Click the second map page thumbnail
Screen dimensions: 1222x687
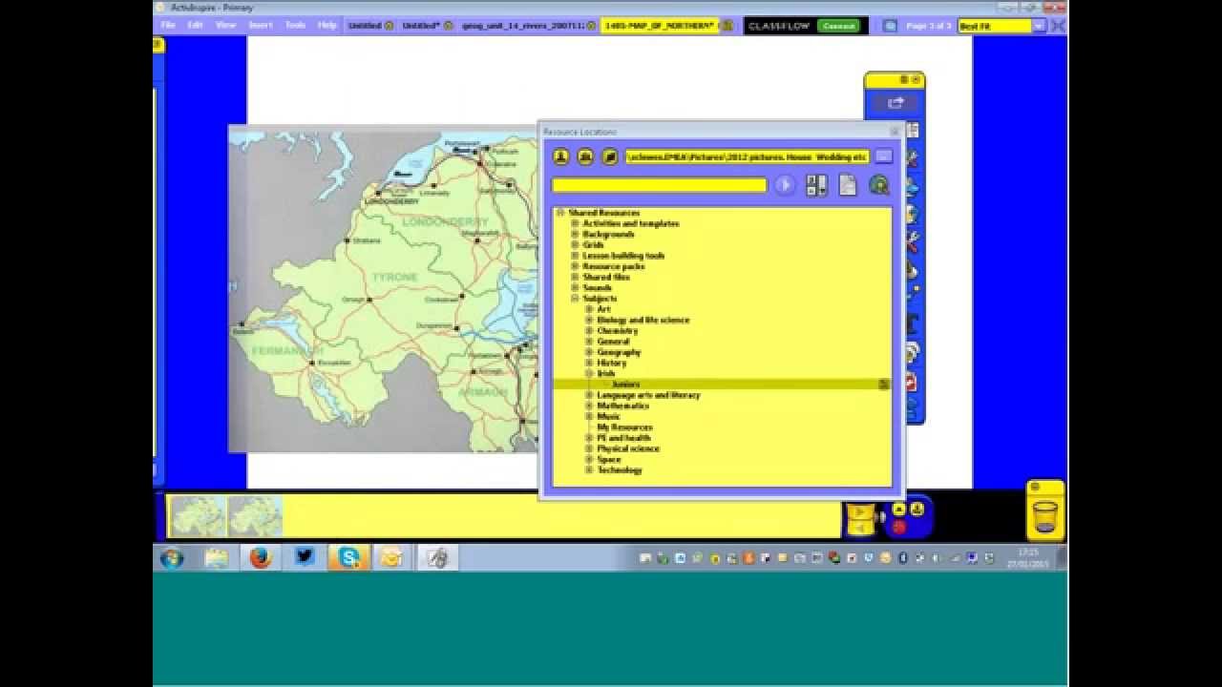click(255, 516)
